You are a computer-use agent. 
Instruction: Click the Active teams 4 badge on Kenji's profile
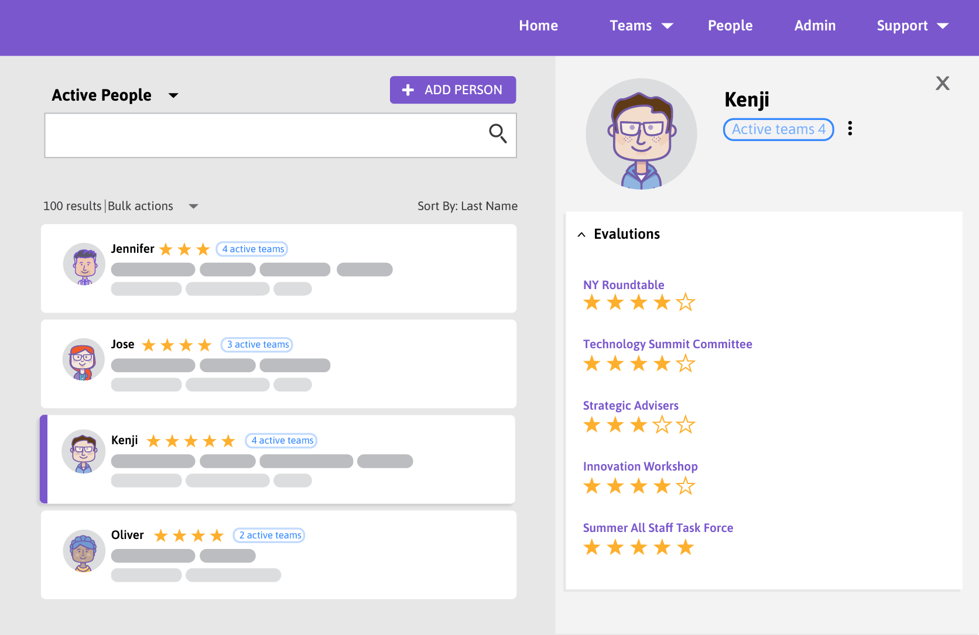pyautogui.click(x=778, y=129)
